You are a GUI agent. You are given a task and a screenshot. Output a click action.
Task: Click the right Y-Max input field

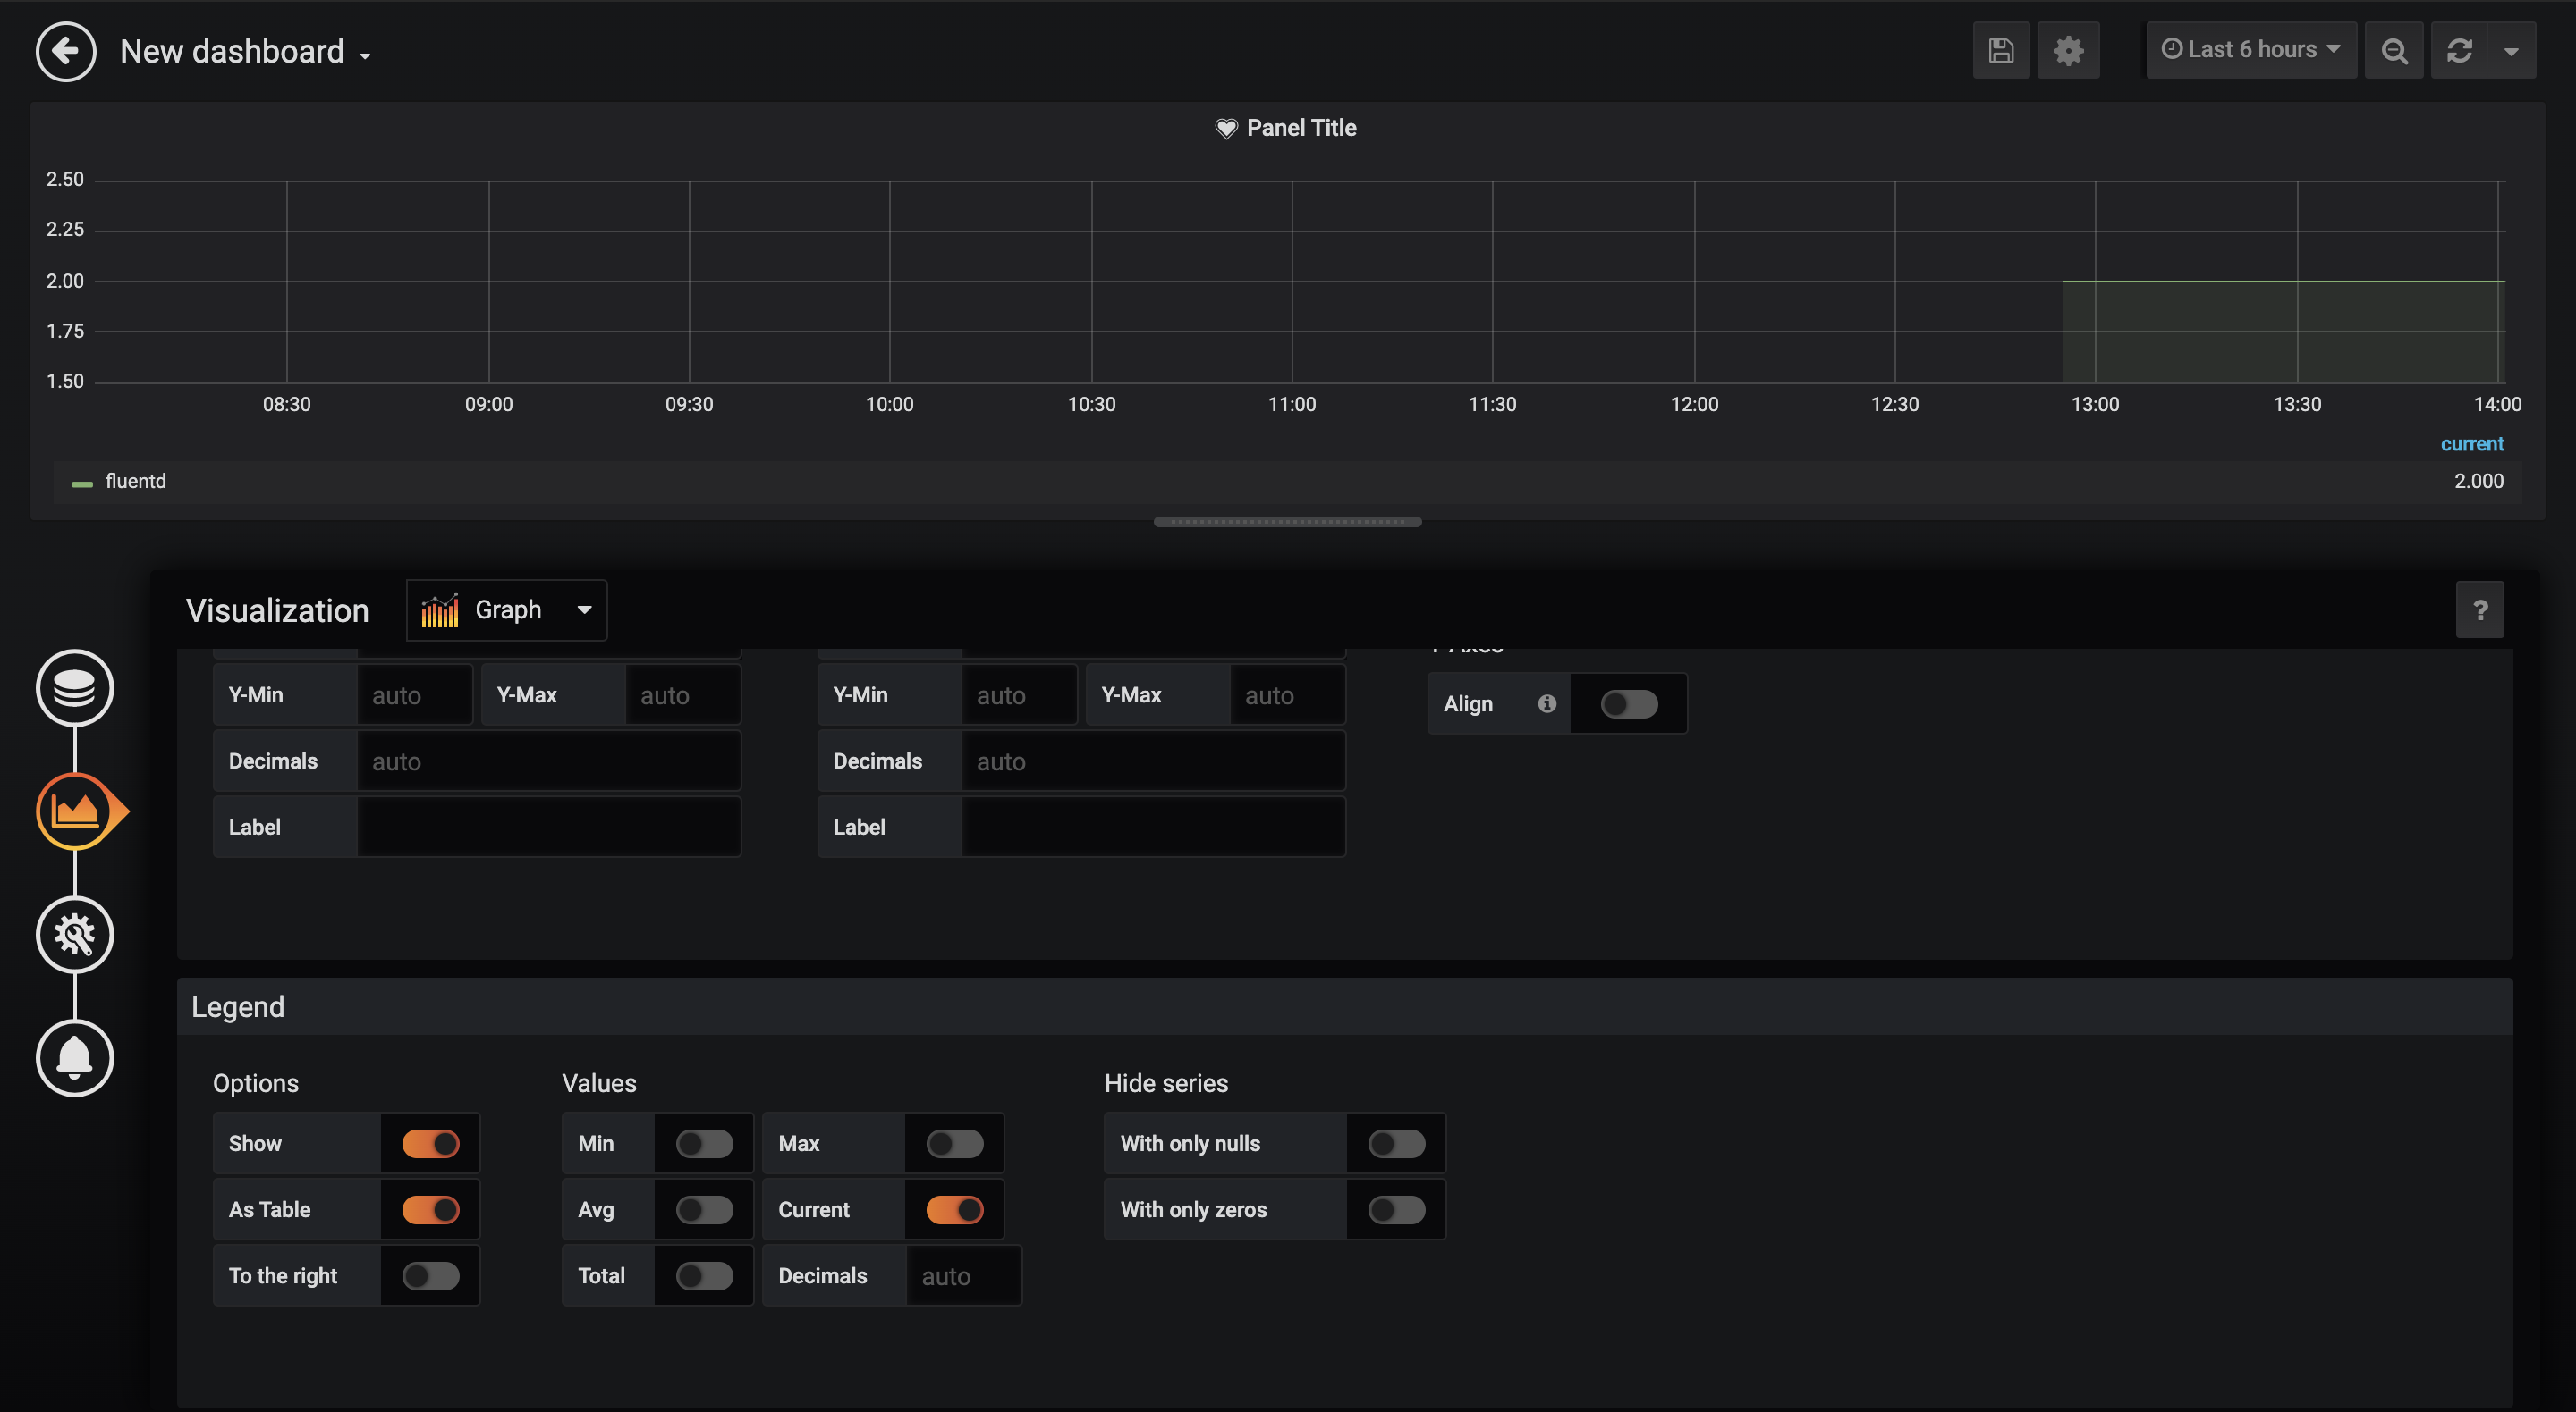pos(1287,694)
